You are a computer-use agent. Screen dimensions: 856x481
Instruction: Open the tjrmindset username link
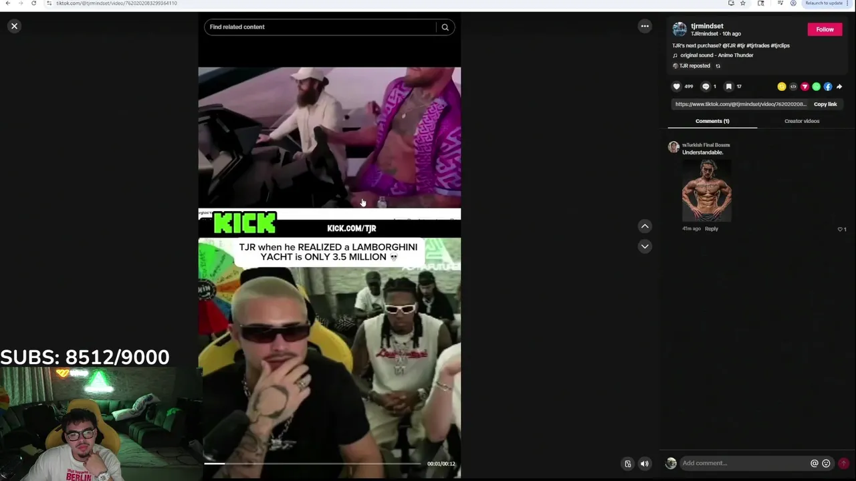pyautogui.click(x=707, y=26)
